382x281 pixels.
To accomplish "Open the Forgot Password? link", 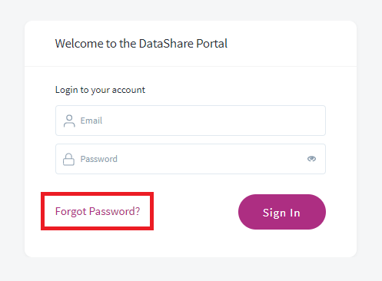I will tap(98, 211).
